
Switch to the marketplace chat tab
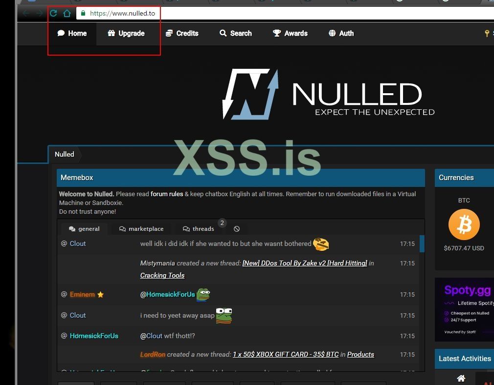point(141,229)
